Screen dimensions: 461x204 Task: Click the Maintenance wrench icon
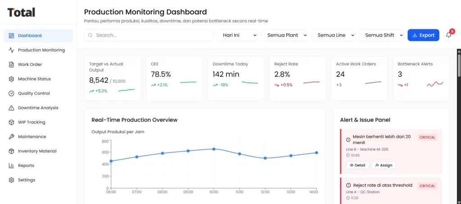coord(12,136)
